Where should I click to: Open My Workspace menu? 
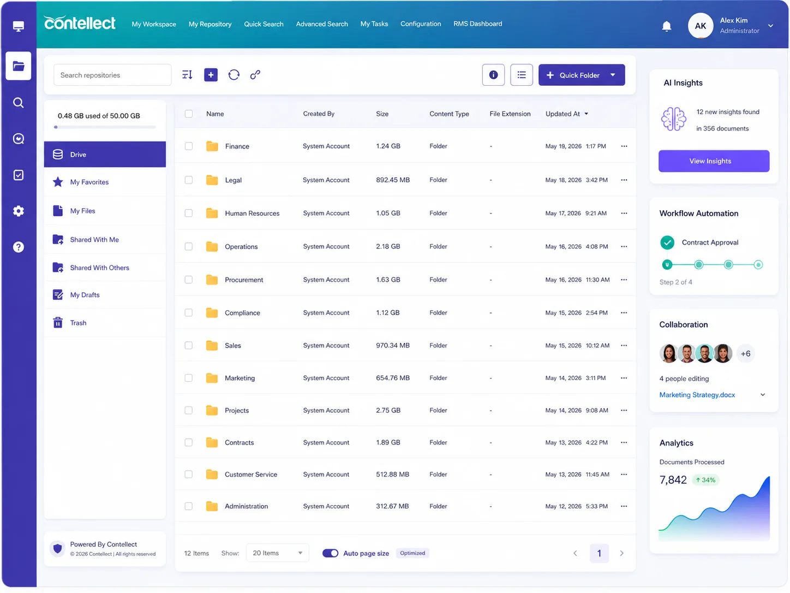point(154,24)
